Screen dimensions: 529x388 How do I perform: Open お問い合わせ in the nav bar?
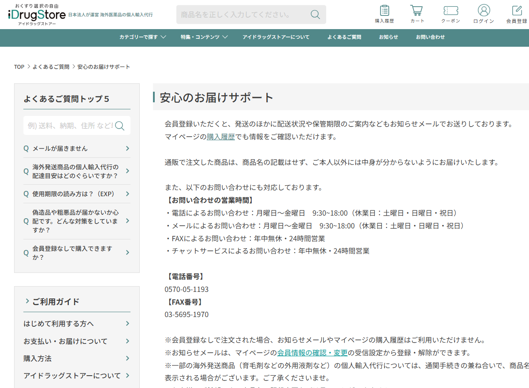click(x=430, y=37)
